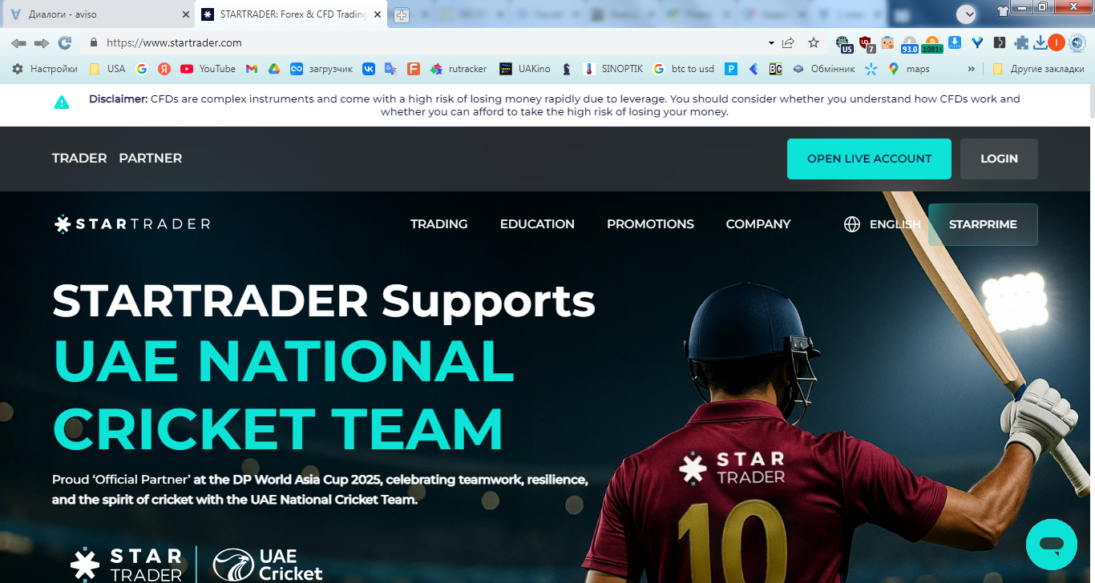Screen dimensions: 1095x583
Task: Open the blue download arrow extension
Action: [955, 42]
